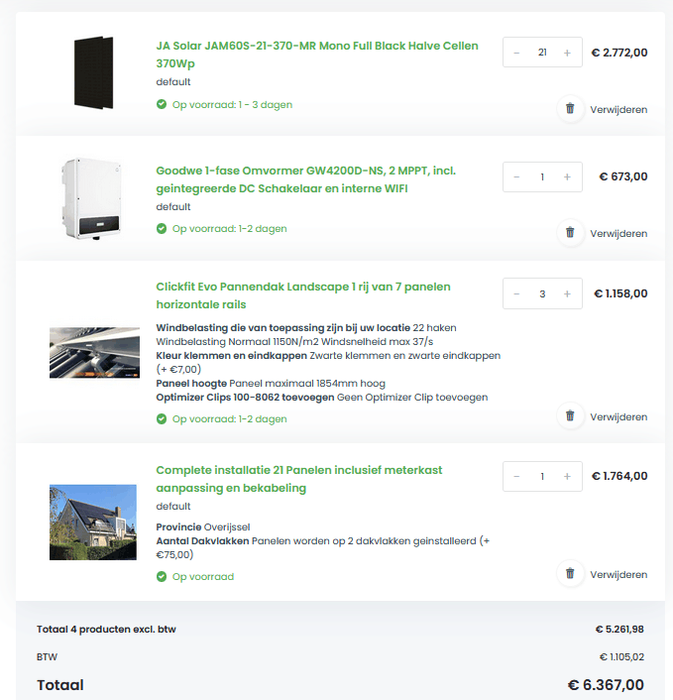Click trash icon for Clickfit Evo Pannendak

570,416
